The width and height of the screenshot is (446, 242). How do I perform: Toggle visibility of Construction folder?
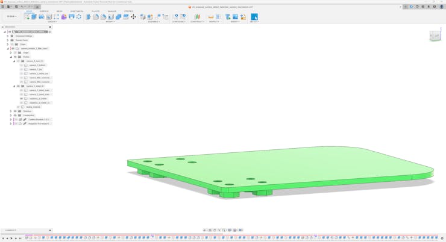coord(15,116)
